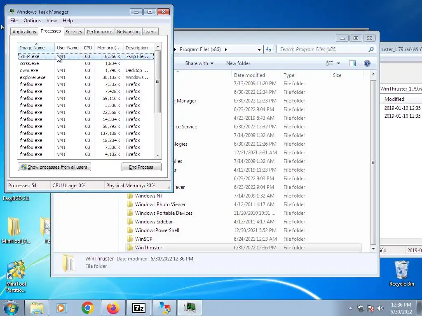This screenshot has height=316, width=422.
Task: Select the 7zFM.exe process row
Action: (x=86, y=56)
